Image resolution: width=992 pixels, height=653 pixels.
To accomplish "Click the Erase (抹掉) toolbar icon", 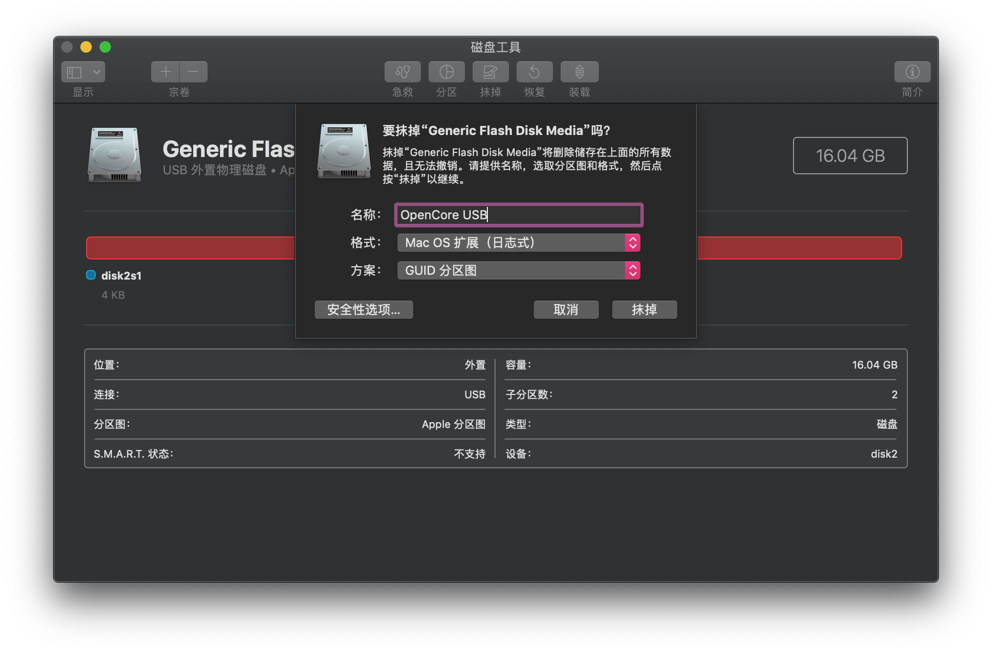I will click(x=490, y=72).
